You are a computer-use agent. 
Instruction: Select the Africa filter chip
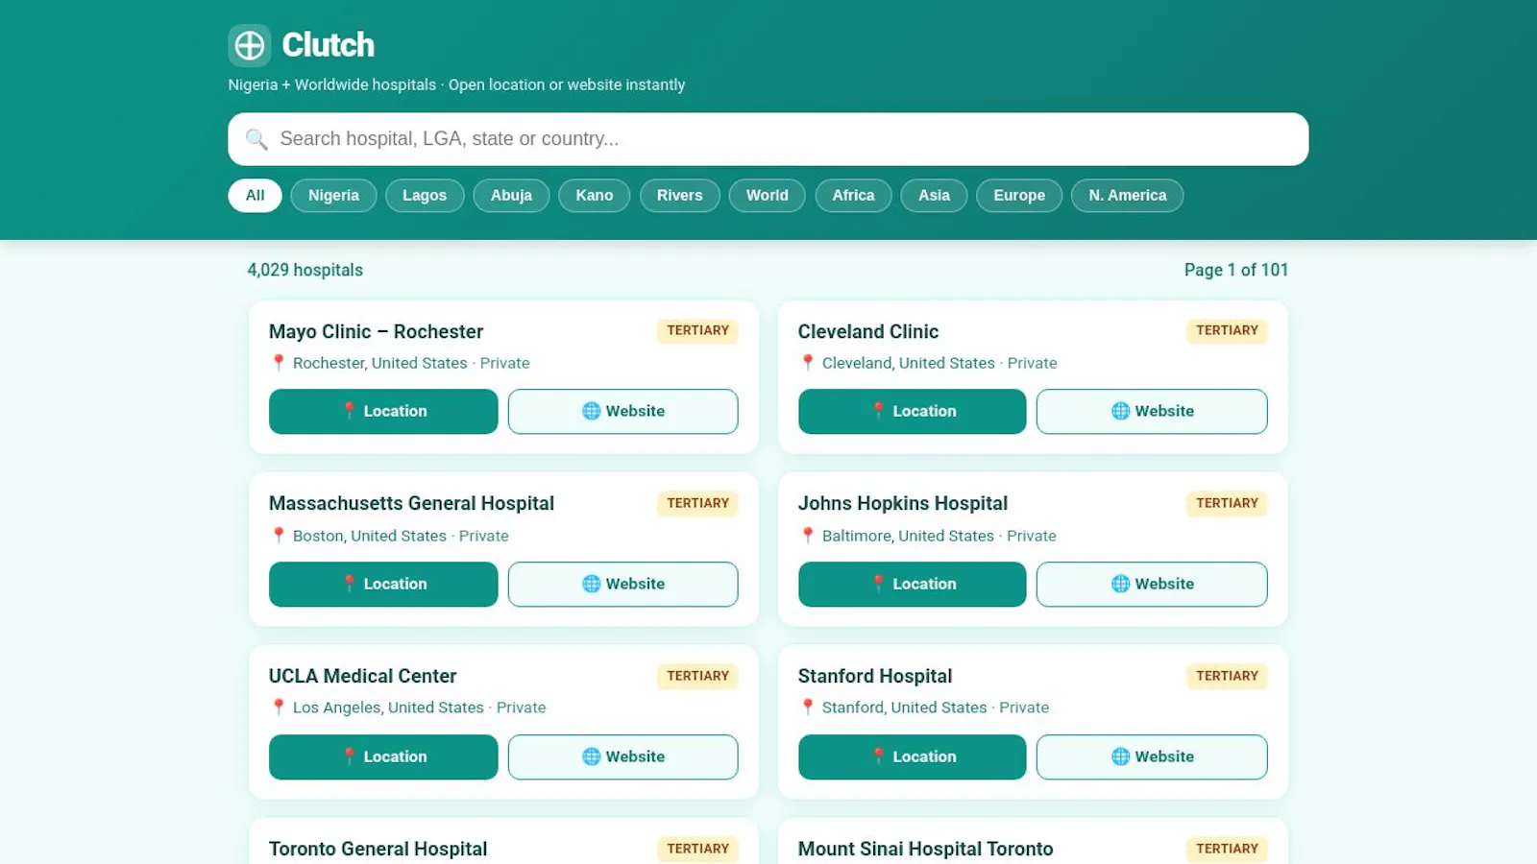pos(853,195)
